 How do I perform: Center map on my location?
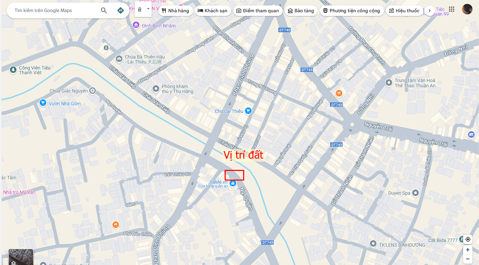pos(468,239)
